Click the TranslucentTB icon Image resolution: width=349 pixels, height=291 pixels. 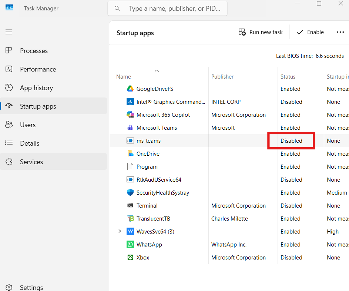[130, 218]
